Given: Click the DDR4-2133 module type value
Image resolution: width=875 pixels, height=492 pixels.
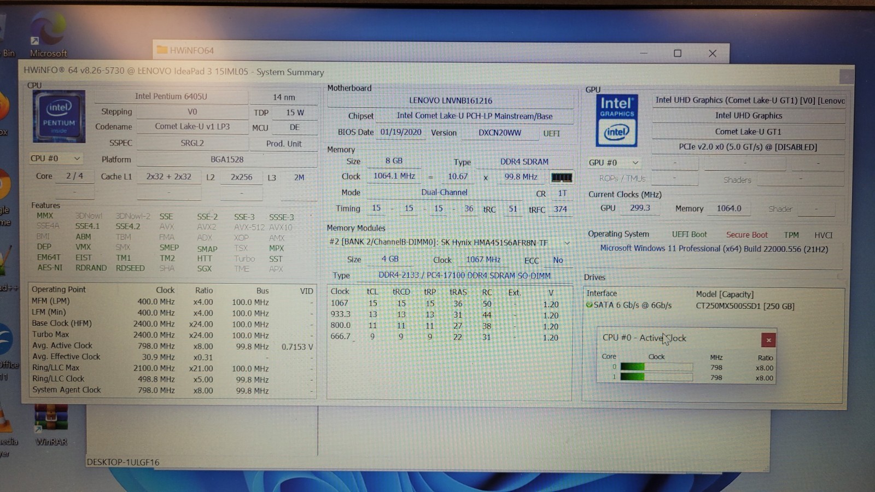Looking at the screenshot, I should (x=464, y=276).
